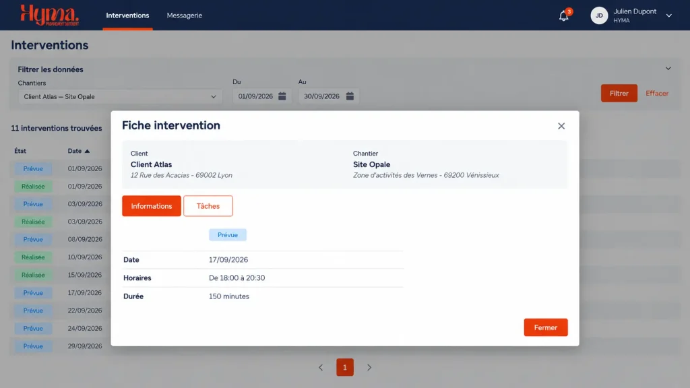This screenshot has width=690, height=388.
Task: Click the Du date field 01/09/2026
Action: tap(261, 96)
